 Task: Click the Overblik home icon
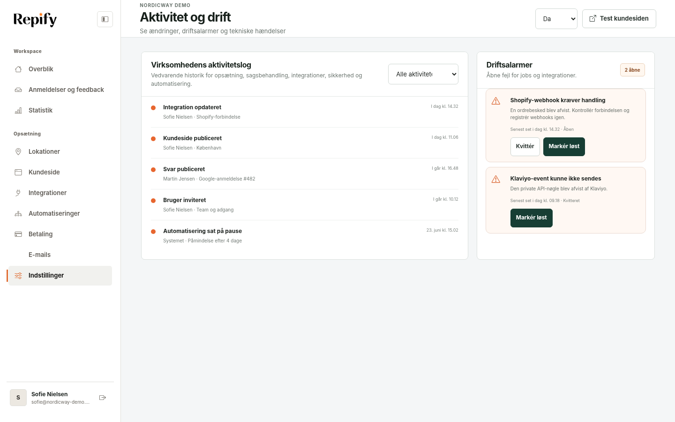click(x=18, y=69)
